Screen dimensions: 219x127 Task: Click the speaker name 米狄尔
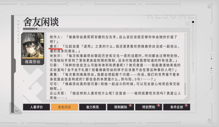[55, 56]
